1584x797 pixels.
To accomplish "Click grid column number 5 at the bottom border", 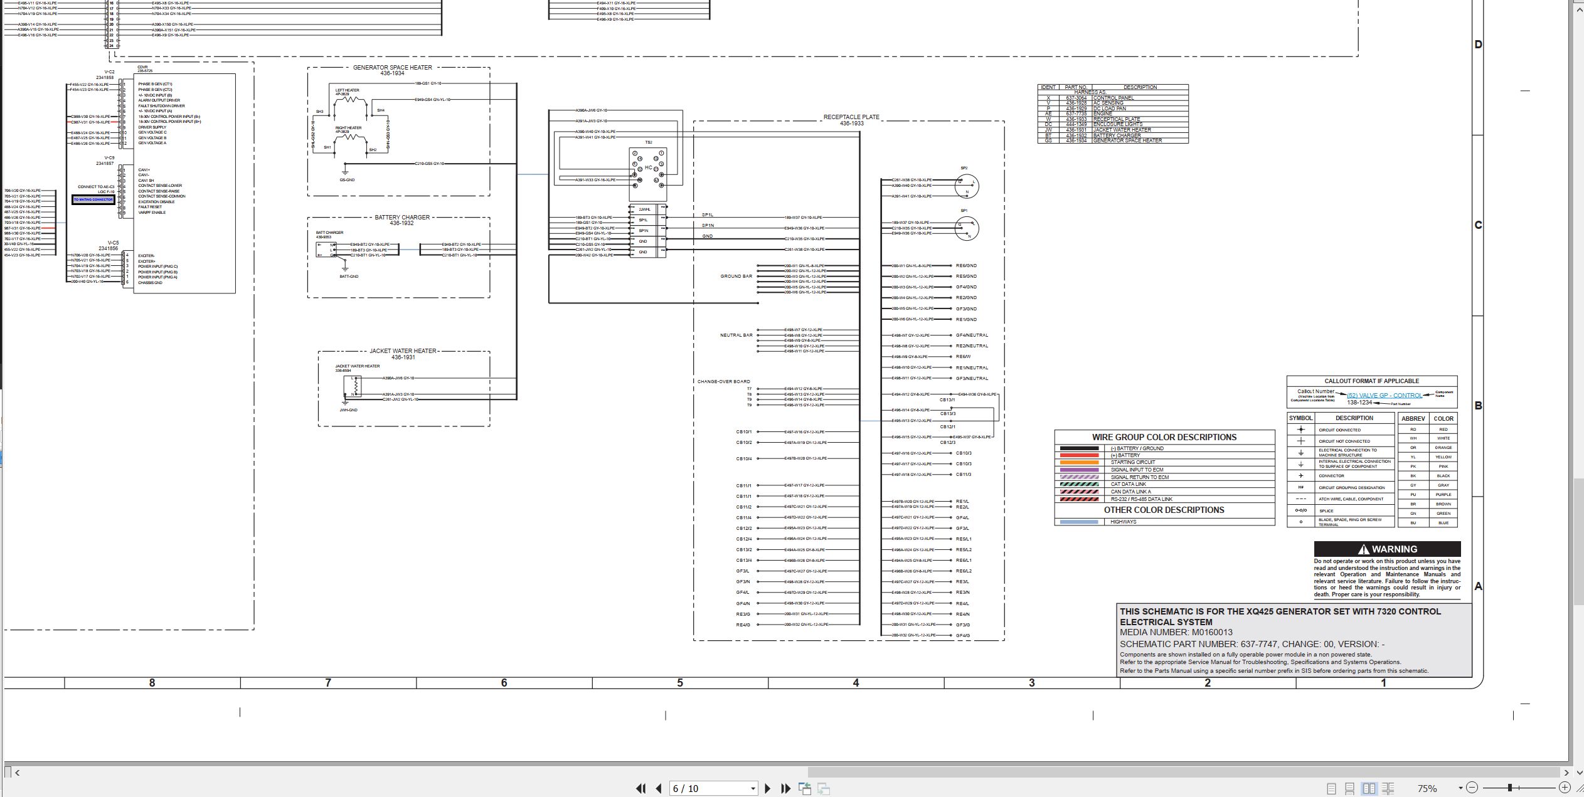I will click(680, 683).
